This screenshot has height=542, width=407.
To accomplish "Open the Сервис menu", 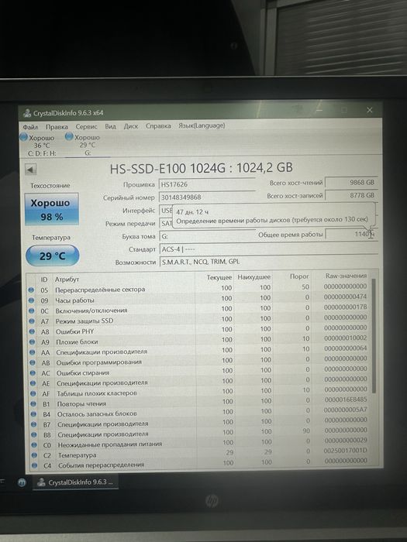I will [87, 126].
